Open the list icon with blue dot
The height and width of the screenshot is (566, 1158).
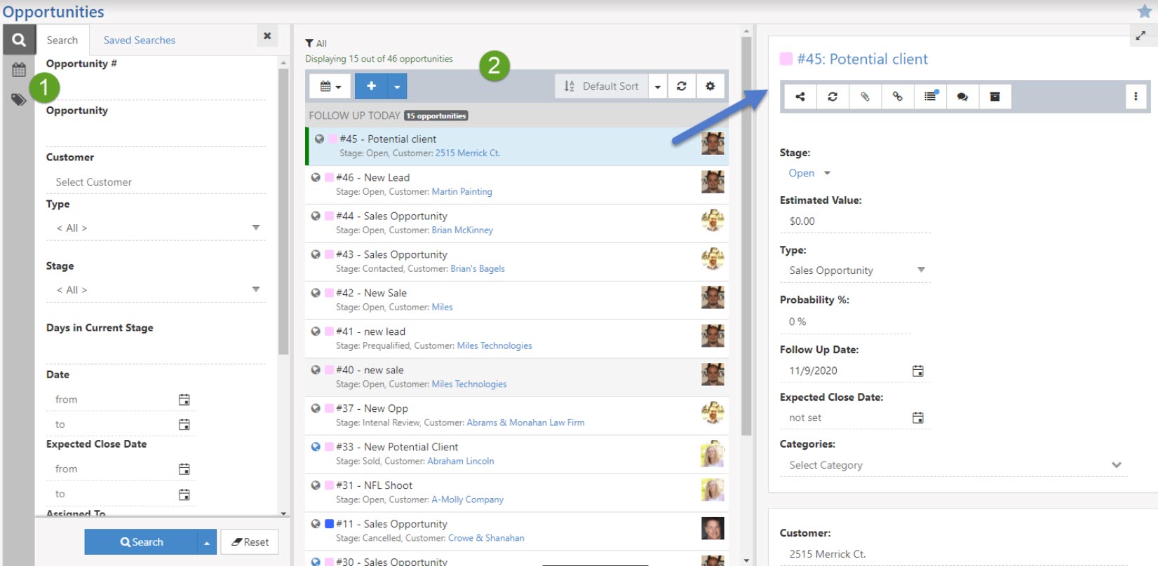tap(930, 97)
